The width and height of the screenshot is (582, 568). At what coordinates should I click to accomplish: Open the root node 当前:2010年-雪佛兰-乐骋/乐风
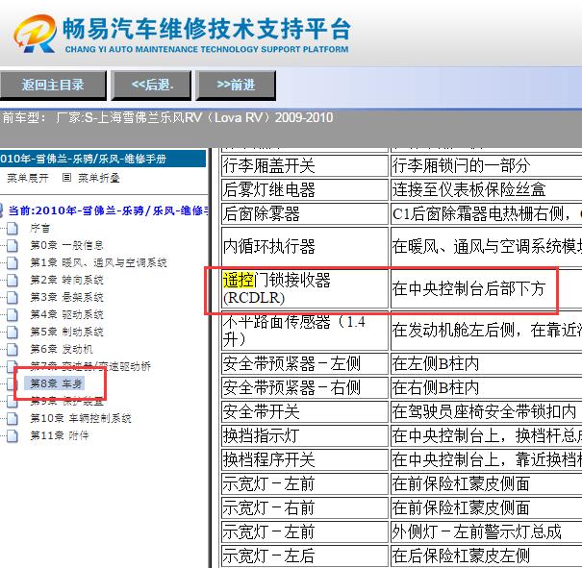click(x=109, y=210)
